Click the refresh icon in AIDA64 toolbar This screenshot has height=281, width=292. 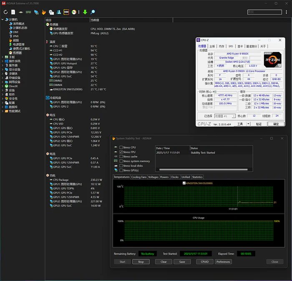(x=5, y=12)
